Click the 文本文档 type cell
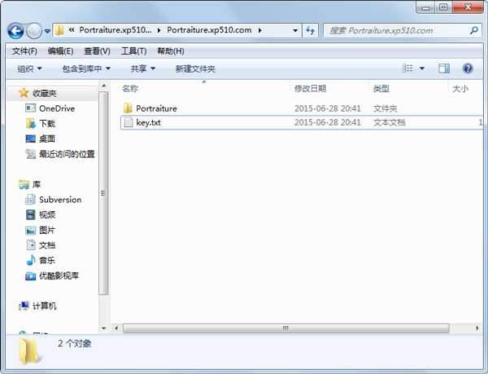 click(x=390, y=122)
